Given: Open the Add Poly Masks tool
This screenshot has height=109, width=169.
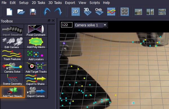Looking at the screenshot, I should pos(36,43).
